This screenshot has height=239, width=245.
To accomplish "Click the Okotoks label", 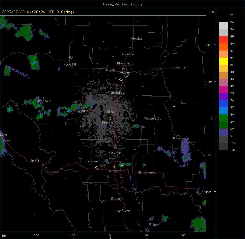I will (117, 199).
